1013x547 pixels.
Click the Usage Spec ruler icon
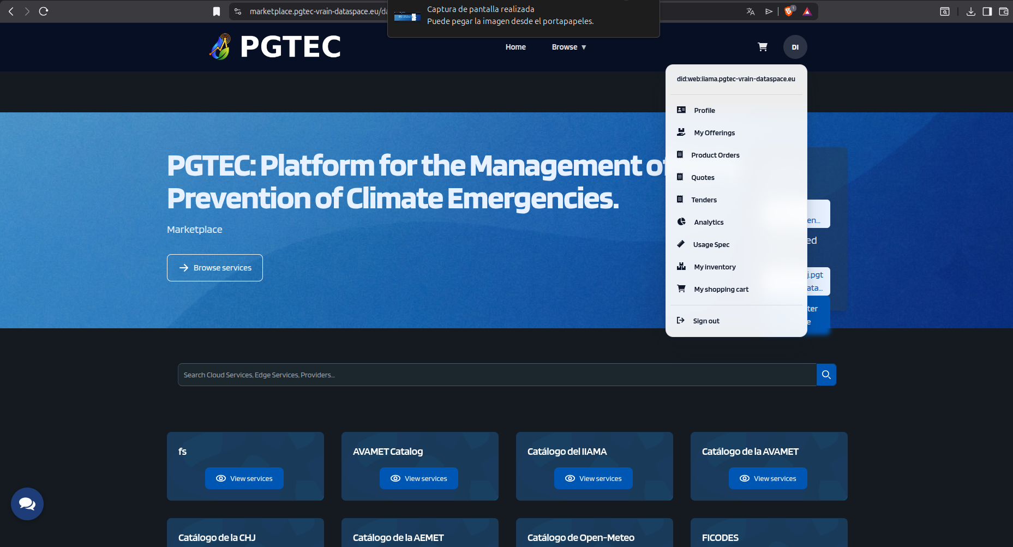pos(681,244)
